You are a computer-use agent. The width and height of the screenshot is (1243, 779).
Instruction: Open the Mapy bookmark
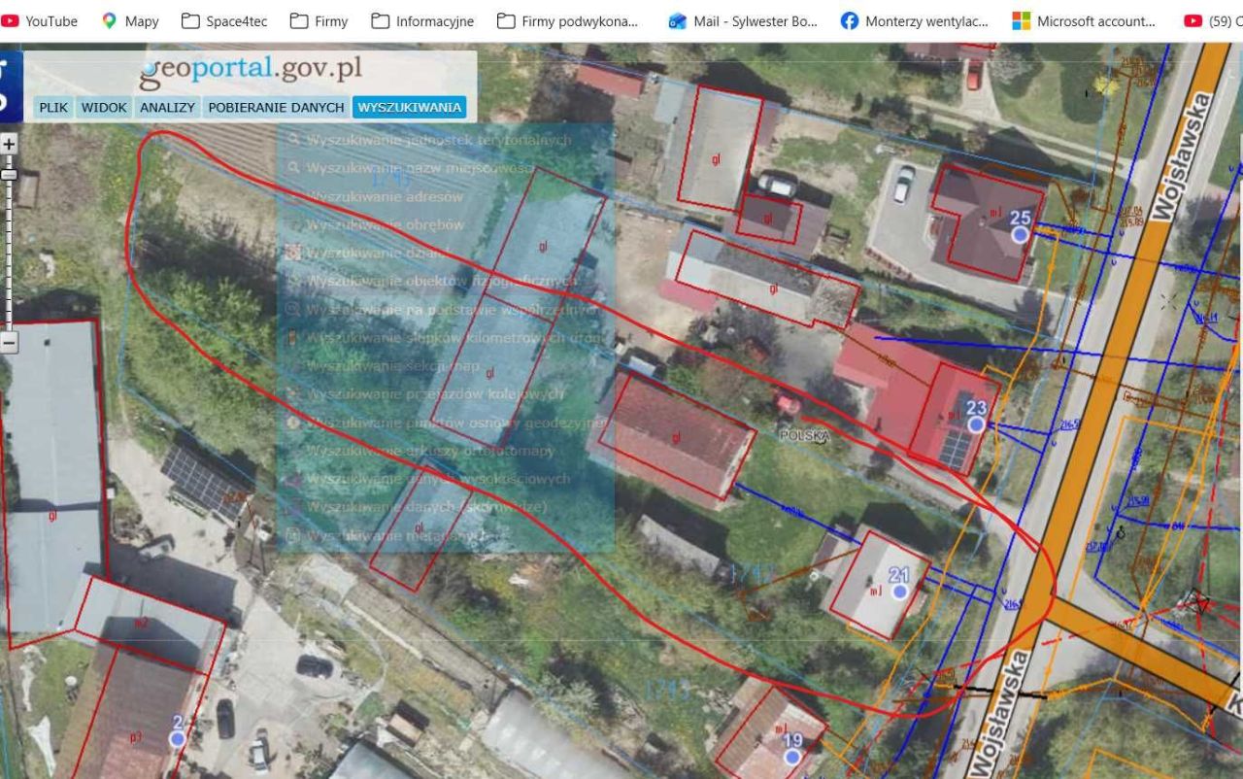click(x=130, y=20)
